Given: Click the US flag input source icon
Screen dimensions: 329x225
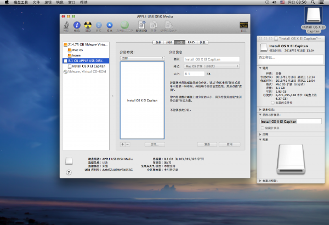Looking at the screenshot, I should tap(282, 2).
